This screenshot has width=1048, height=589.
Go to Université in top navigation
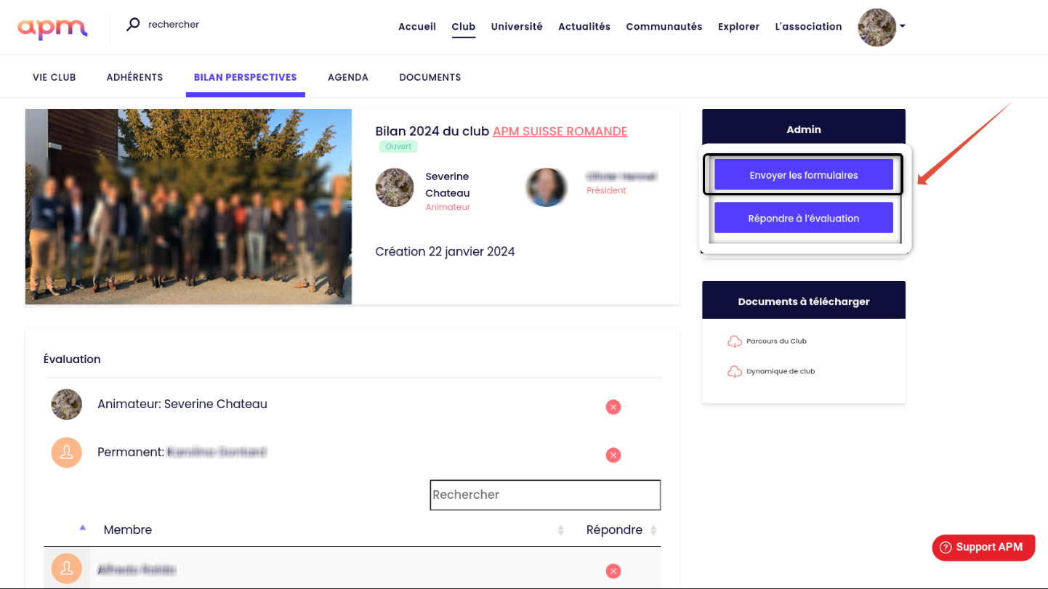point(517,27)
